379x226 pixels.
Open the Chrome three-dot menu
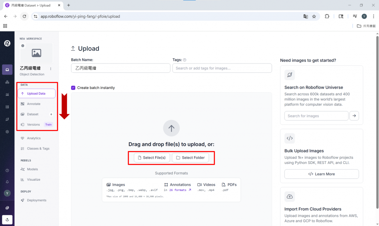point(373,16)
